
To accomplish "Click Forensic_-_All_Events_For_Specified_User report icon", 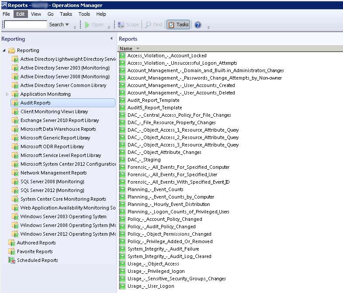I will tap(122, 174).
